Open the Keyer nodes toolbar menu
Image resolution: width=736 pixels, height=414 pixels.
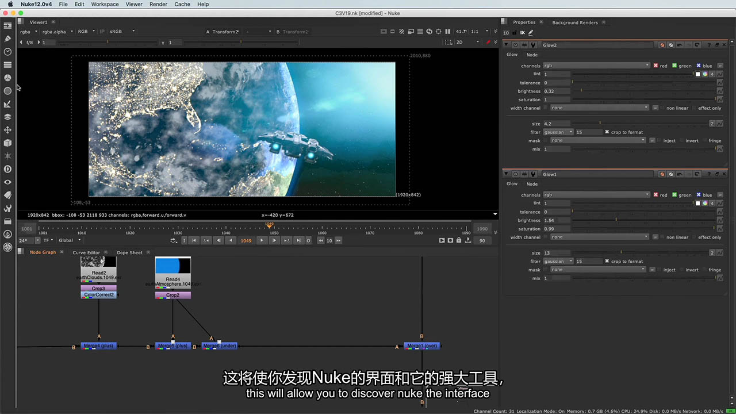click(7, 104)
